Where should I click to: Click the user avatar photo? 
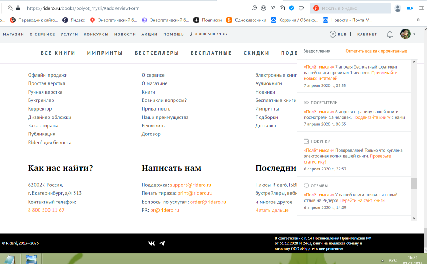point(405,34)
